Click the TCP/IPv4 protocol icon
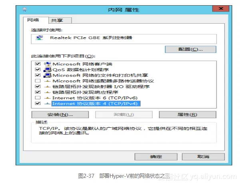Viewport: 241px width, 185px height. point(48,104)
